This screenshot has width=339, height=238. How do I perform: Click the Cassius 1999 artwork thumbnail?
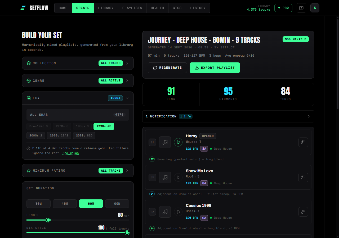click(165, 212)
